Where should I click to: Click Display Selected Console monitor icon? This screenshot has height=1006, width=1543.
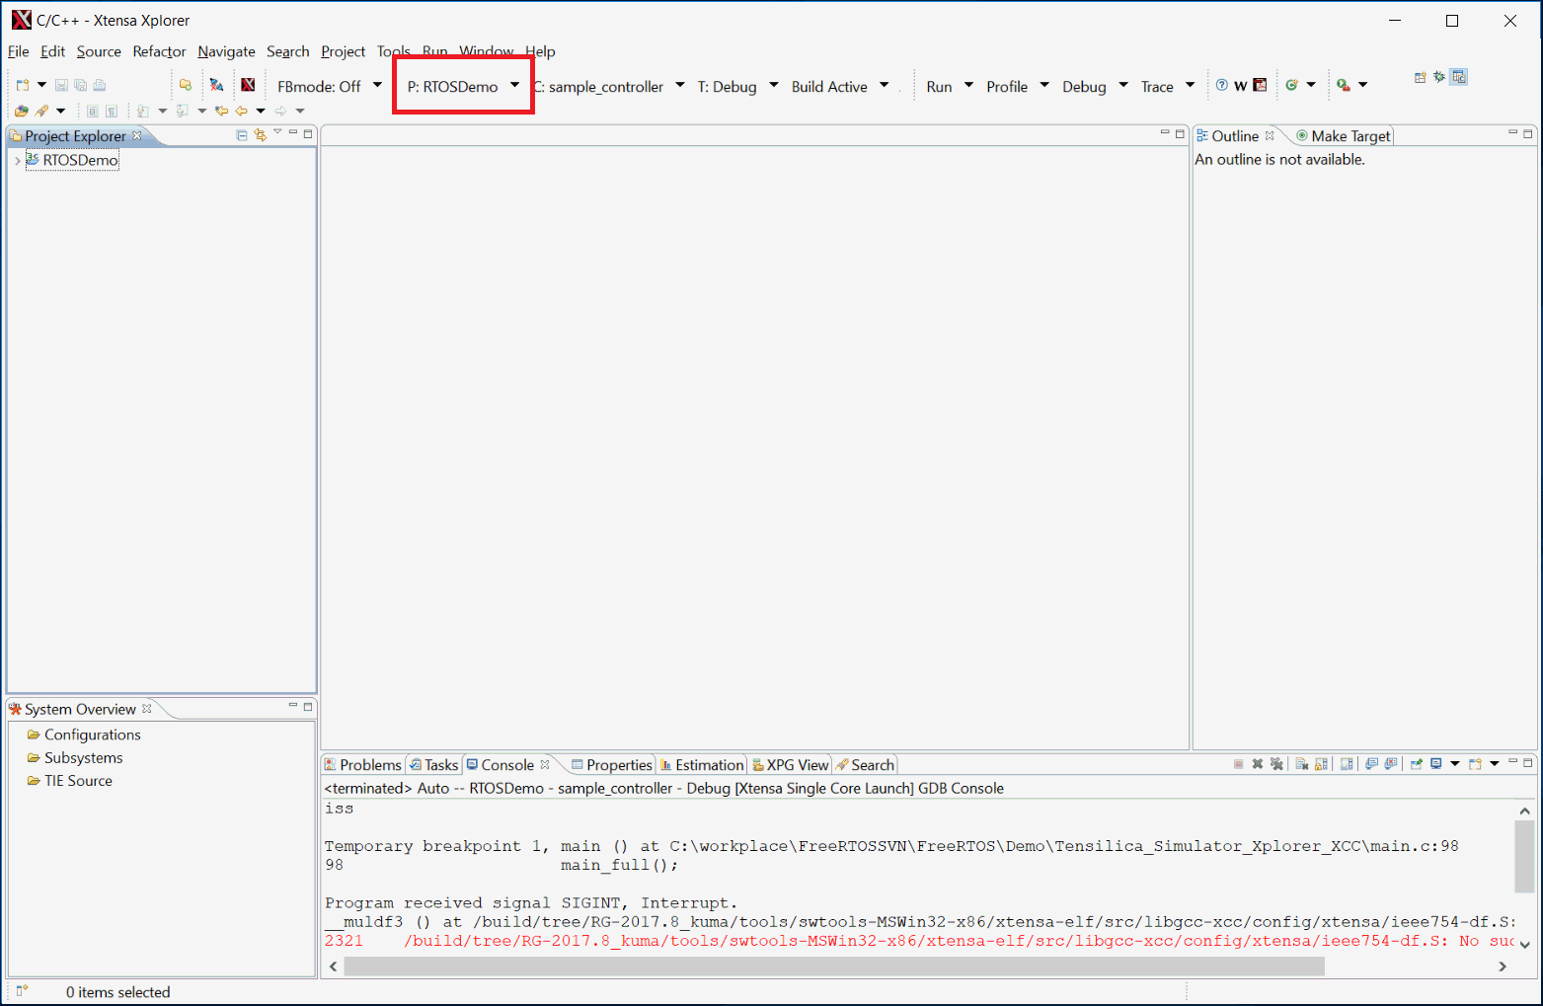(x=1436, y=764)
